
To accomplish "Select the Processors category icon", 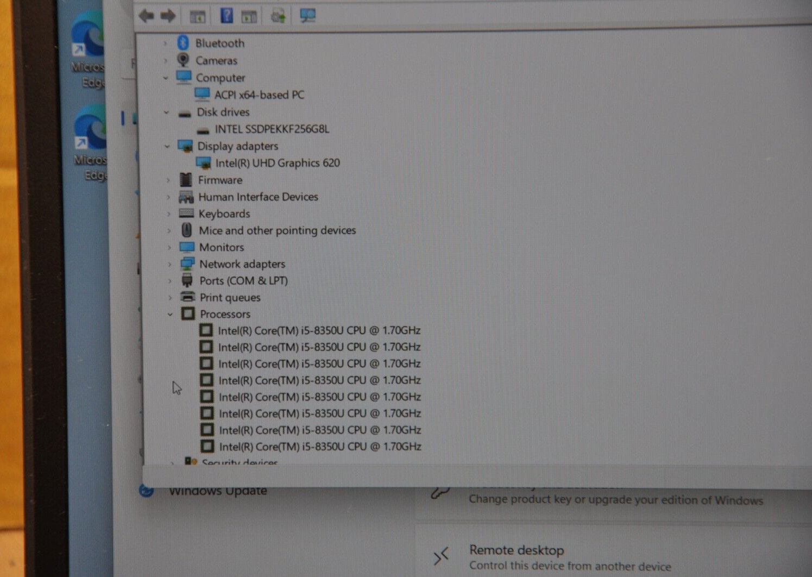I will pyautogui.click(x=188, y=313).
